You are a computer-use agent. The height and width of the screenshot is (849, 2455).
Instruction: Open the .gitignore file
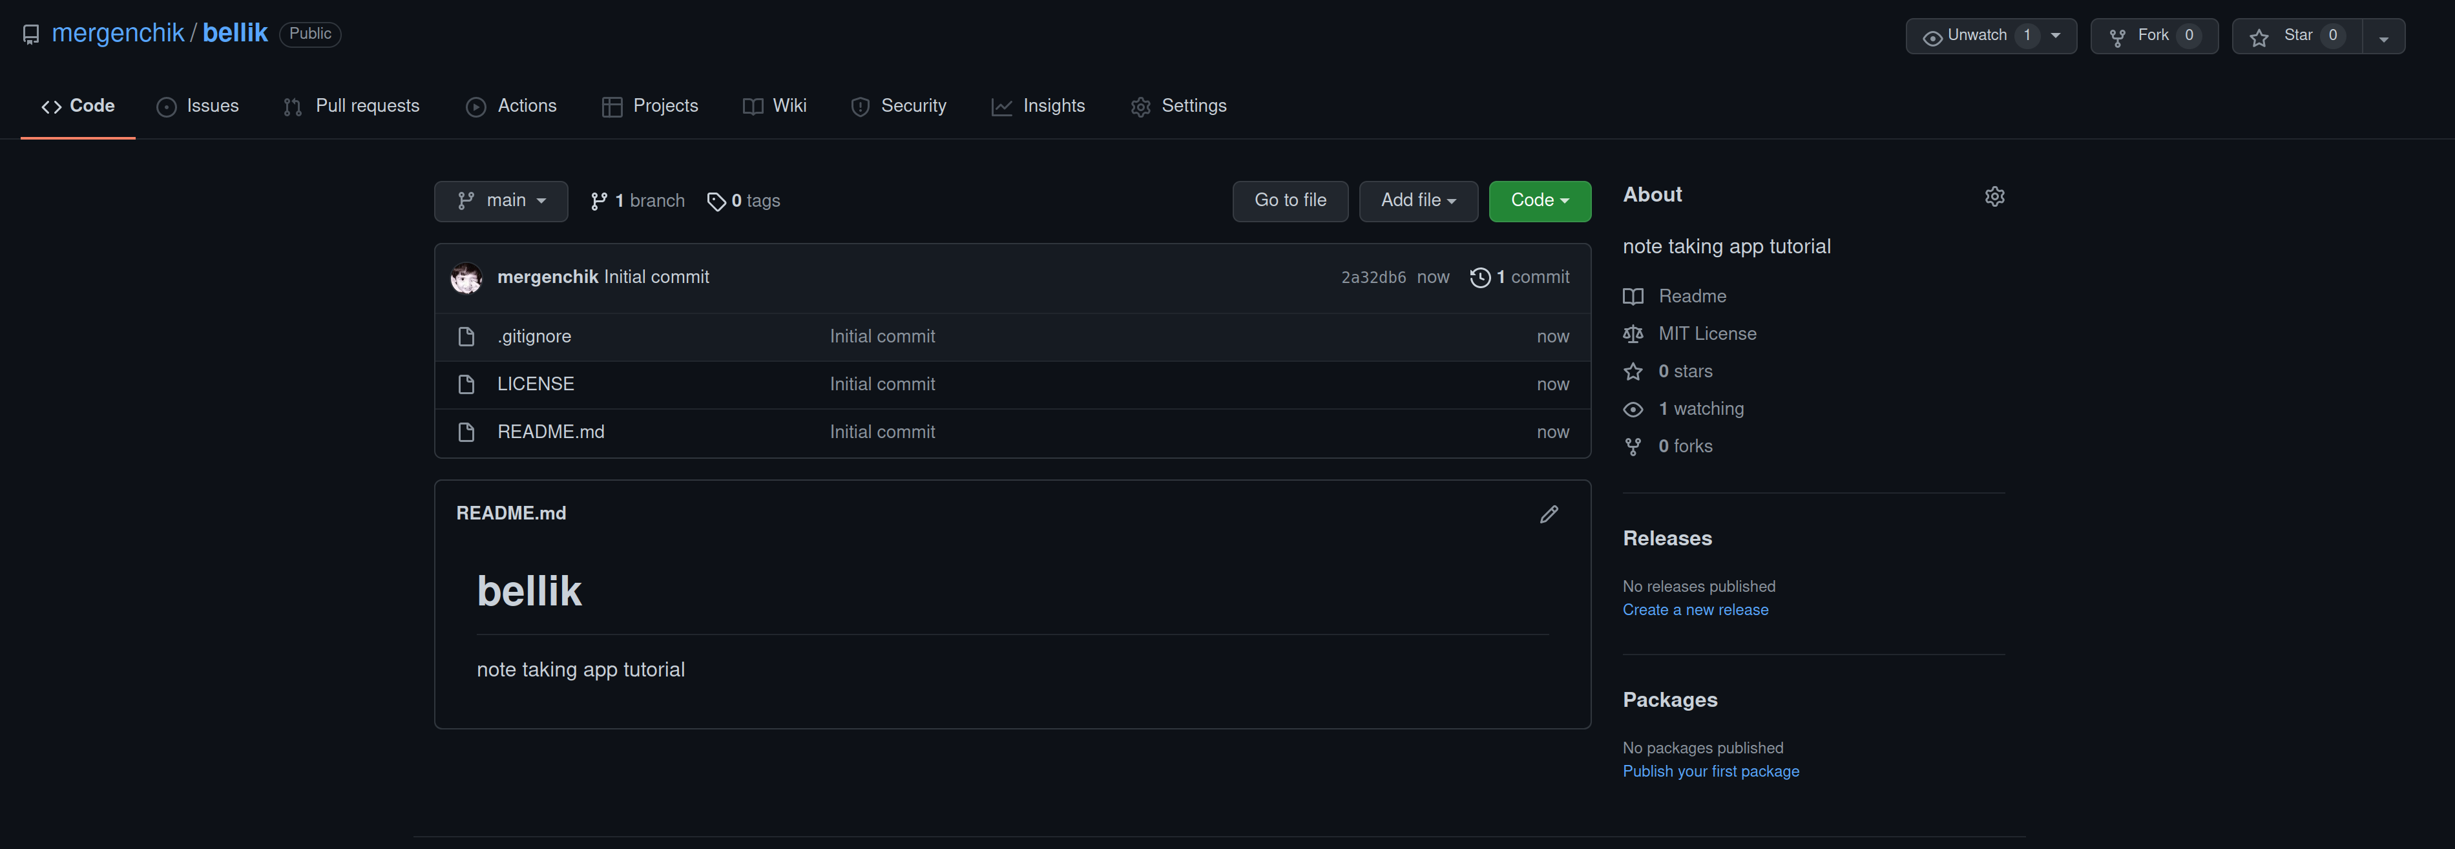pos(534,337)
